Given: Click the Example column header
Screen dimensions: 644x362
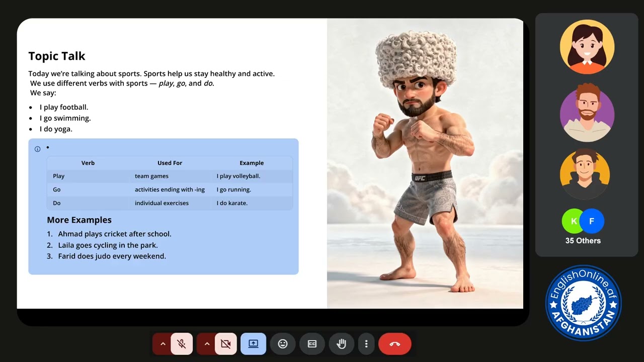Looking at the screenshot, I should pos(252,163).
